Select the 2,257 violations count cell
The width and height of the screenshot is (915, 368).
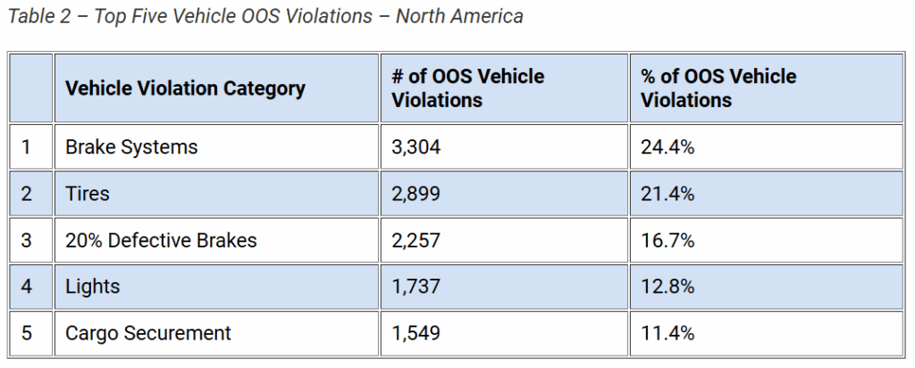coord(416,240)
